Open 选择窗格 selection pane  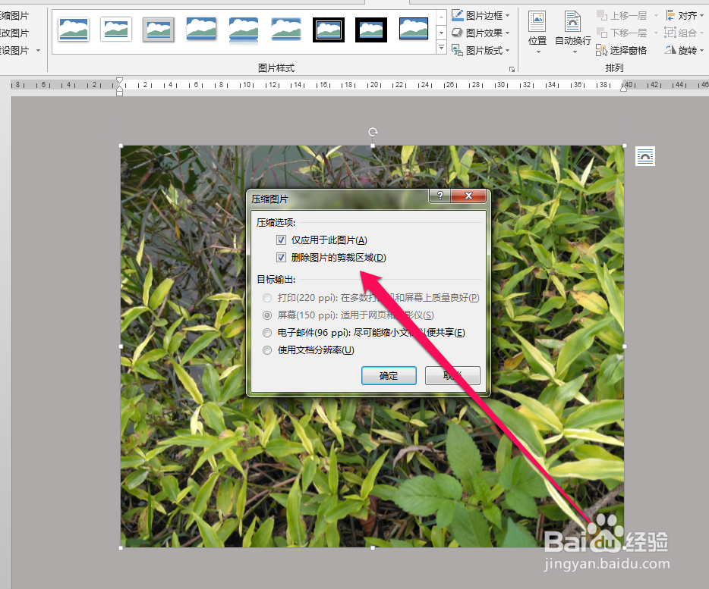pyautogui.click(x=621, y=50)
